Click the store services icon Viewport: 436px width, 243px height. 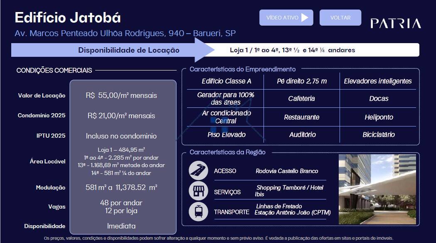coord(198,191)
